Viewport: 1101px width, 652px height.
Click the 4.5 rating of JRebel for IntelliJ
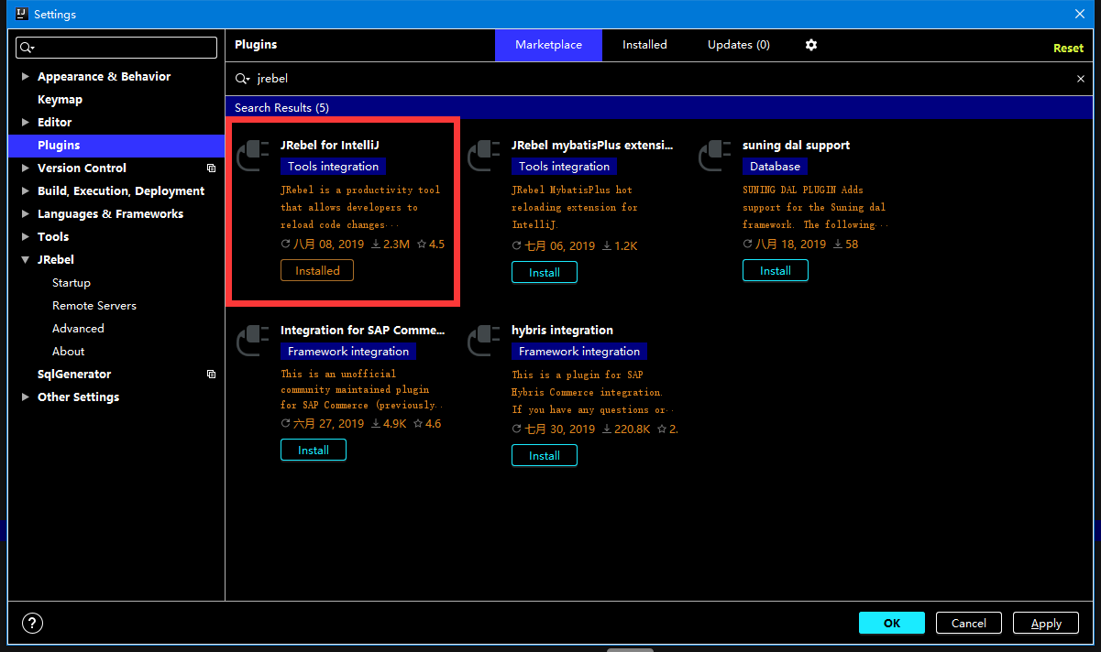(431, 244)
